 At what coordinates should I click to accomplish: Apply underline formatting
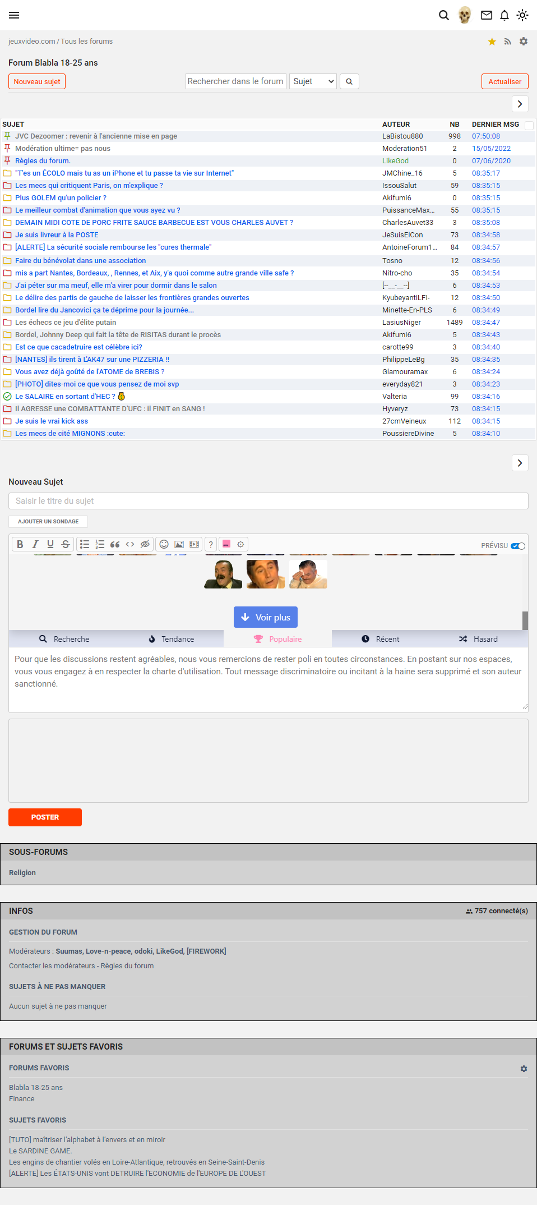pyautogui.click(x=50, y=544)
